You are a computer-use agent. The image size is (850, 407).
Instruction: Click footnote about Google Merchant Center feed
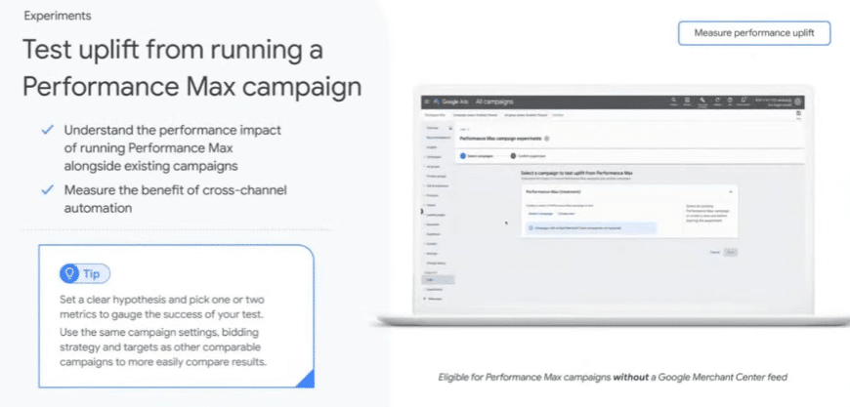[613, 377]
